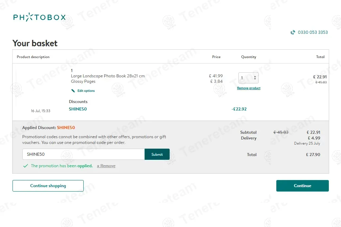Call the 0330 053 3353 phone number

[313, 32]
